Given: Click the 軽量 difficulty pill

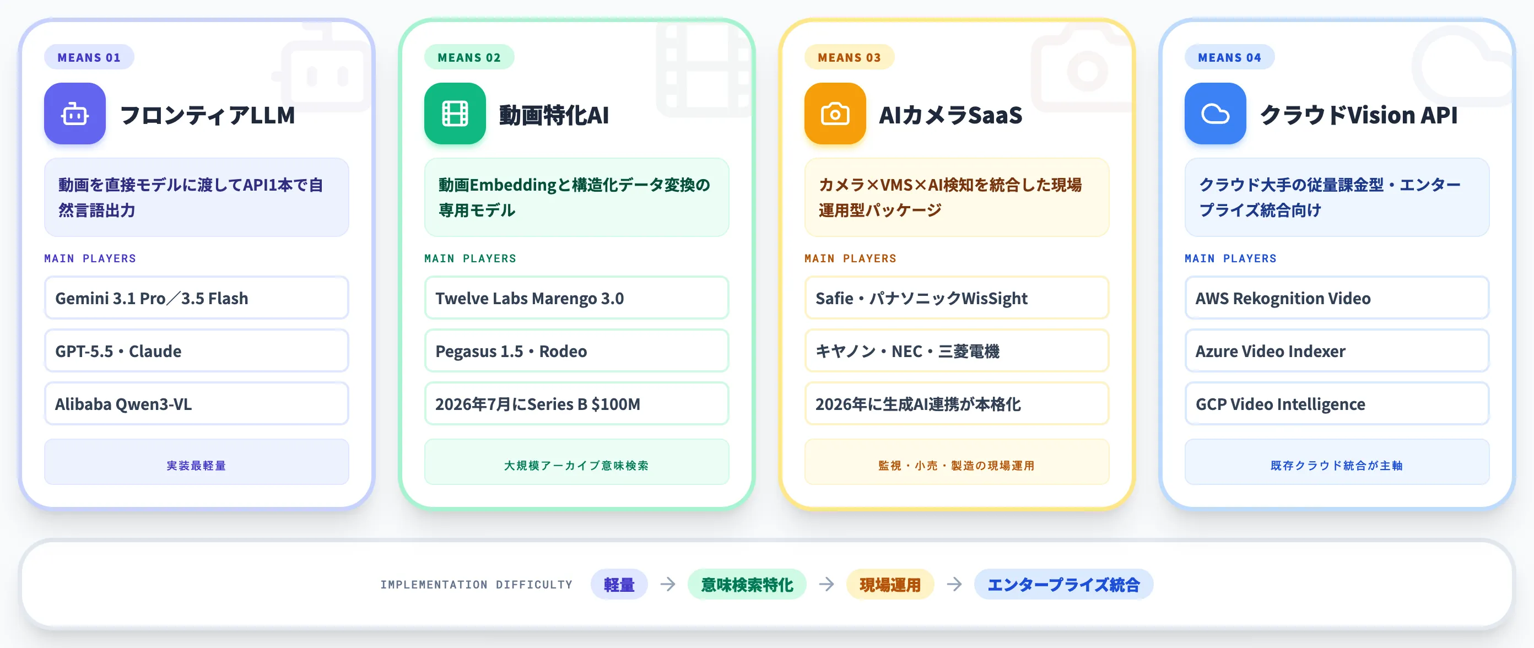Looking at the screenshot, I should click(619, 584).
